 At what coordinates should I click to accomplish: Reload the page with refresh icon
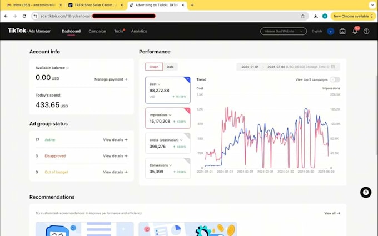[x=24, y=16]
